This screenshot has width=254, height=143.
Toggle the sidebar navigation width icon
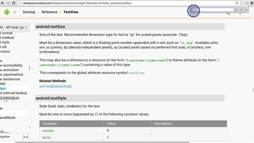click(26, 137)
